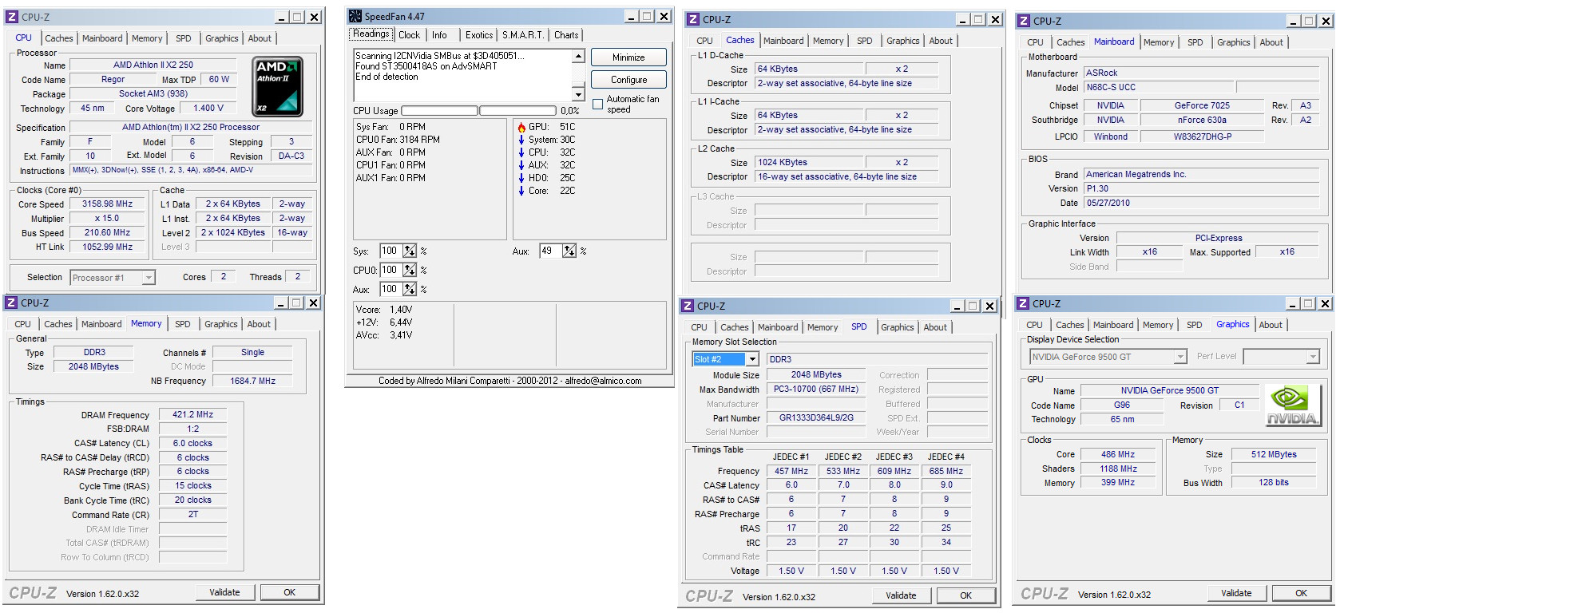Enable the Automatic fan speed checkbox
The height and width of the screenshot is (613, 1570).
click(598, 105)
